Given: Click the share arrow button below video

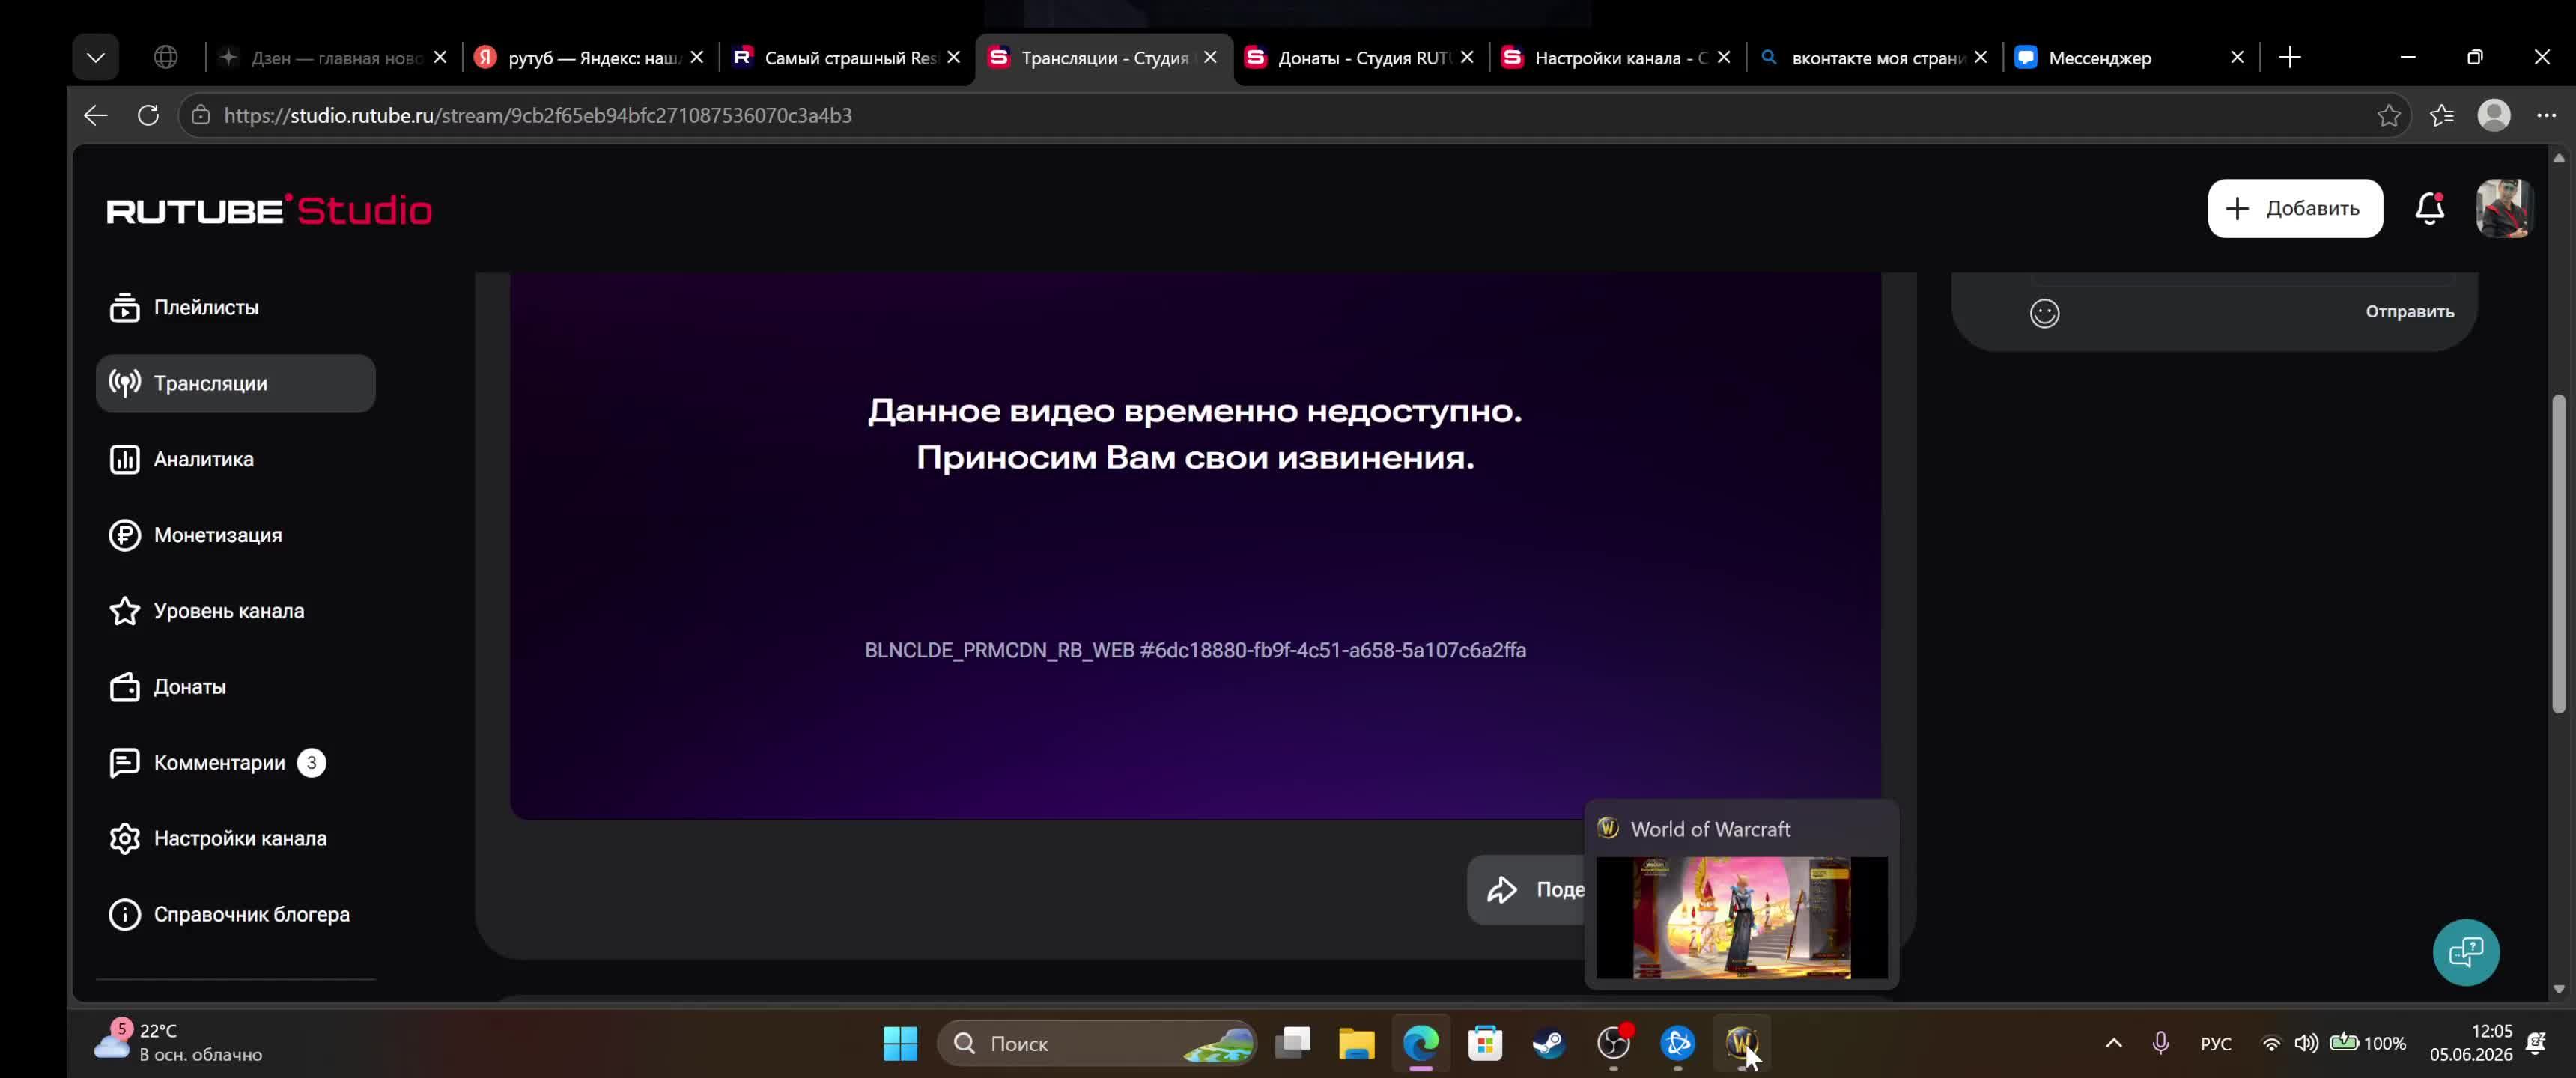Looking at the screenshot, I should click(x=1527, y=889).
